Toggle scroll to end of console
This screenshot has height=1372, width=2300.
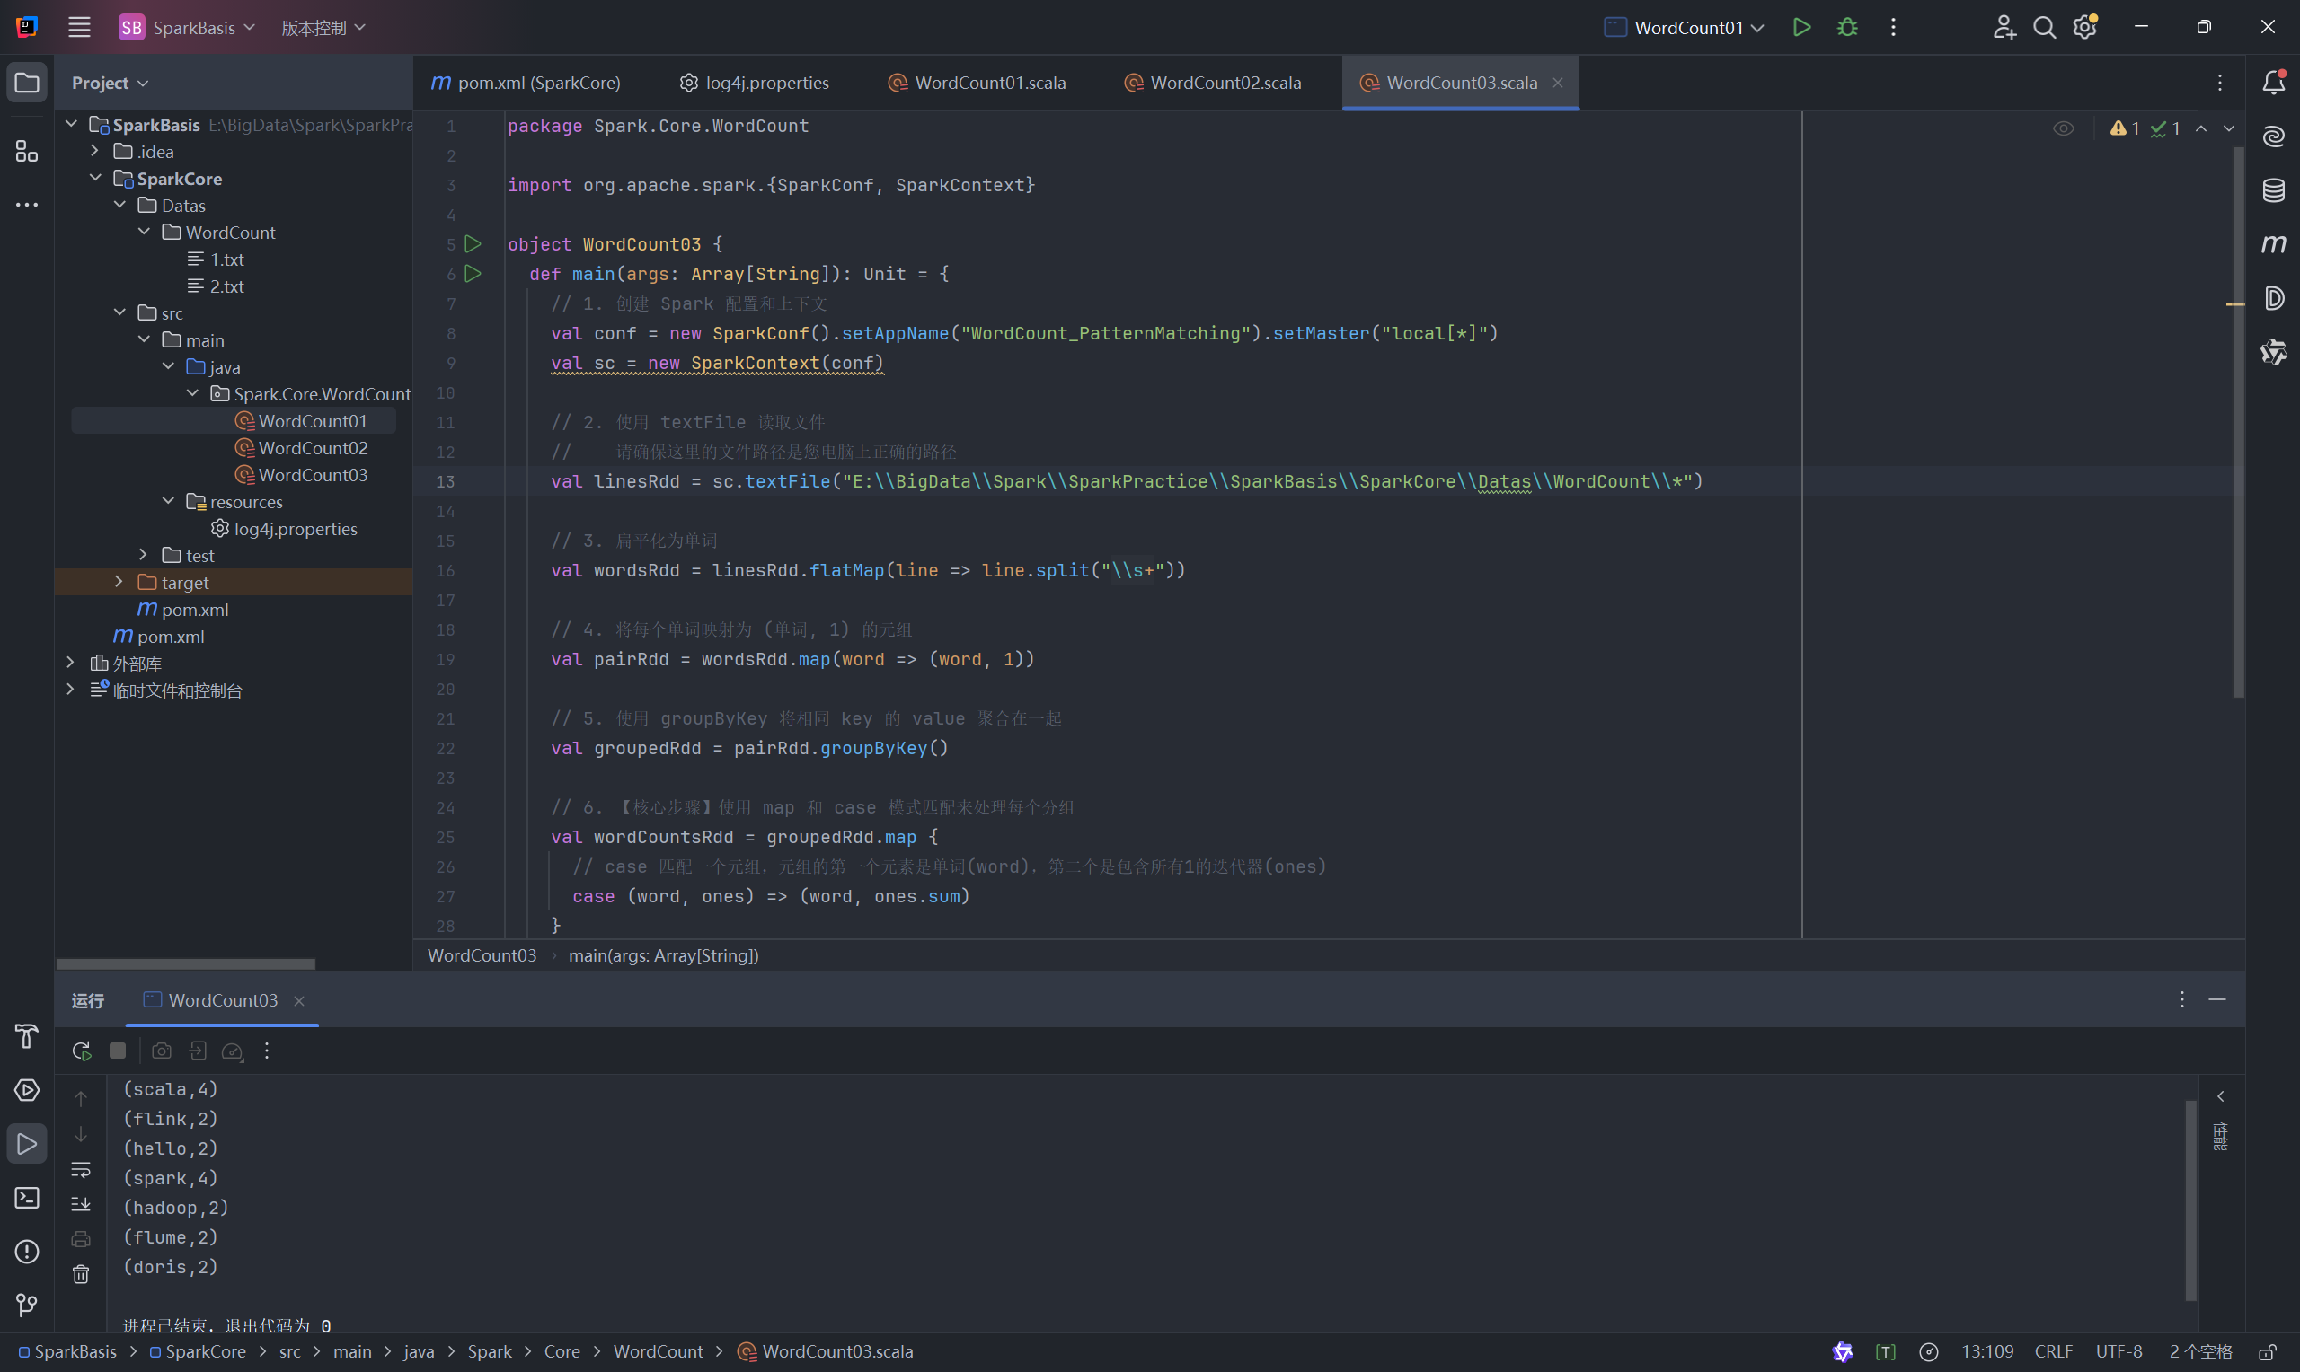click(82, 1204)
